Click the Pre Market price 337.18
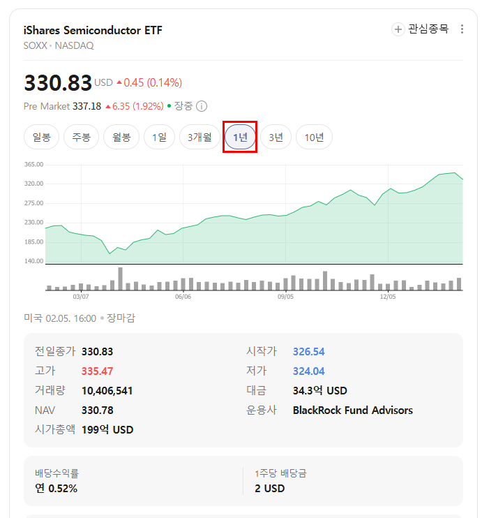Image resolution: width=482 pixels, height=518 pixels. tap(86, 106)
